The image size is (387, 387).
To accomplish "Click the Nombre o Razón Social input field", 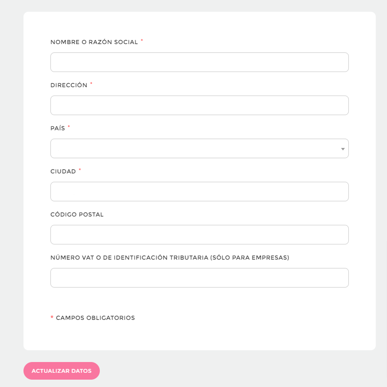I will click(x=199, y=62).
